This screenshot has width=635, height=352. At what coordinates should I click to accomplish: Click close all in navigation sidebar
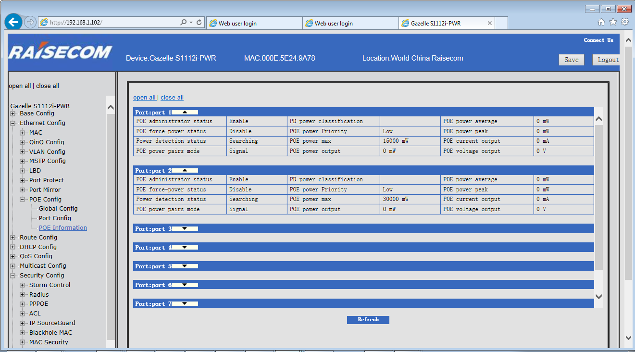coord(48,86)
